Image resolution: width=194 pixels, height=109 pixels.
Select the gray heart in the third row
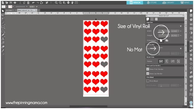coord(104,39)
